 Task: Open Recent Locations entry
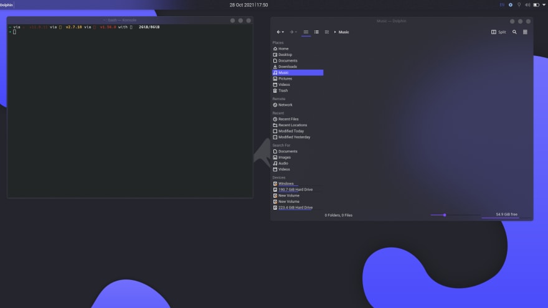298,125
